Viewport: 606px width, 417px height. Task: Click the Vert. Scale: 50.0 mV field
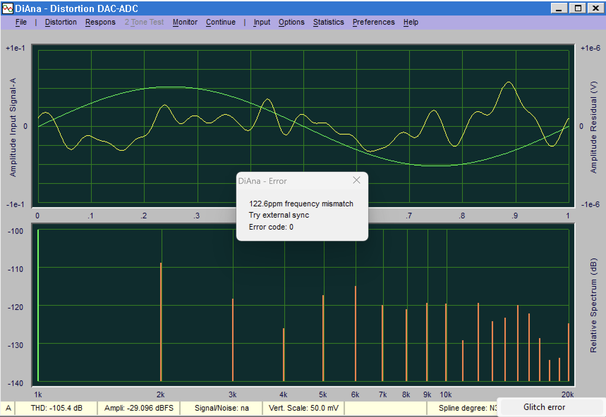pos(303,408)
